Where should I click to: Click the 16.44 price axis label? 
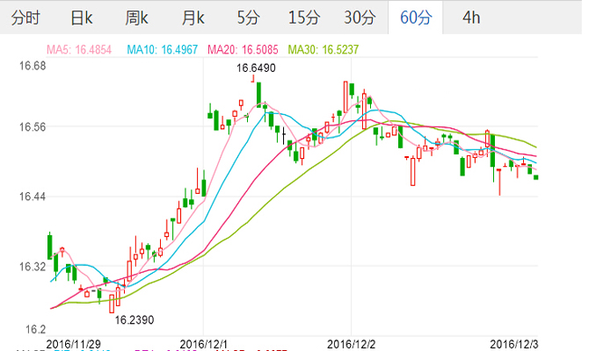33,197
